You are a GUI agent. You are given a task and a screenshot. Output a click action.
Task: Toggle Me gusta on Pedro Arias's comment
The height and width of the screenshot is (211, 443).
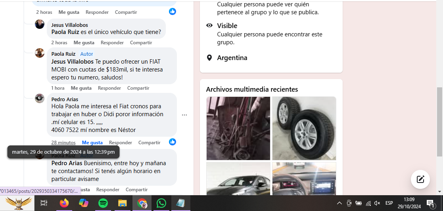tap(92, 143)
